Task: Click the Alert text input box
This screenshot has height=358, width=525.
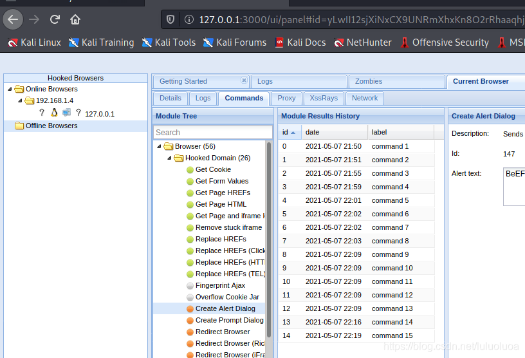Action: (514, 187)
